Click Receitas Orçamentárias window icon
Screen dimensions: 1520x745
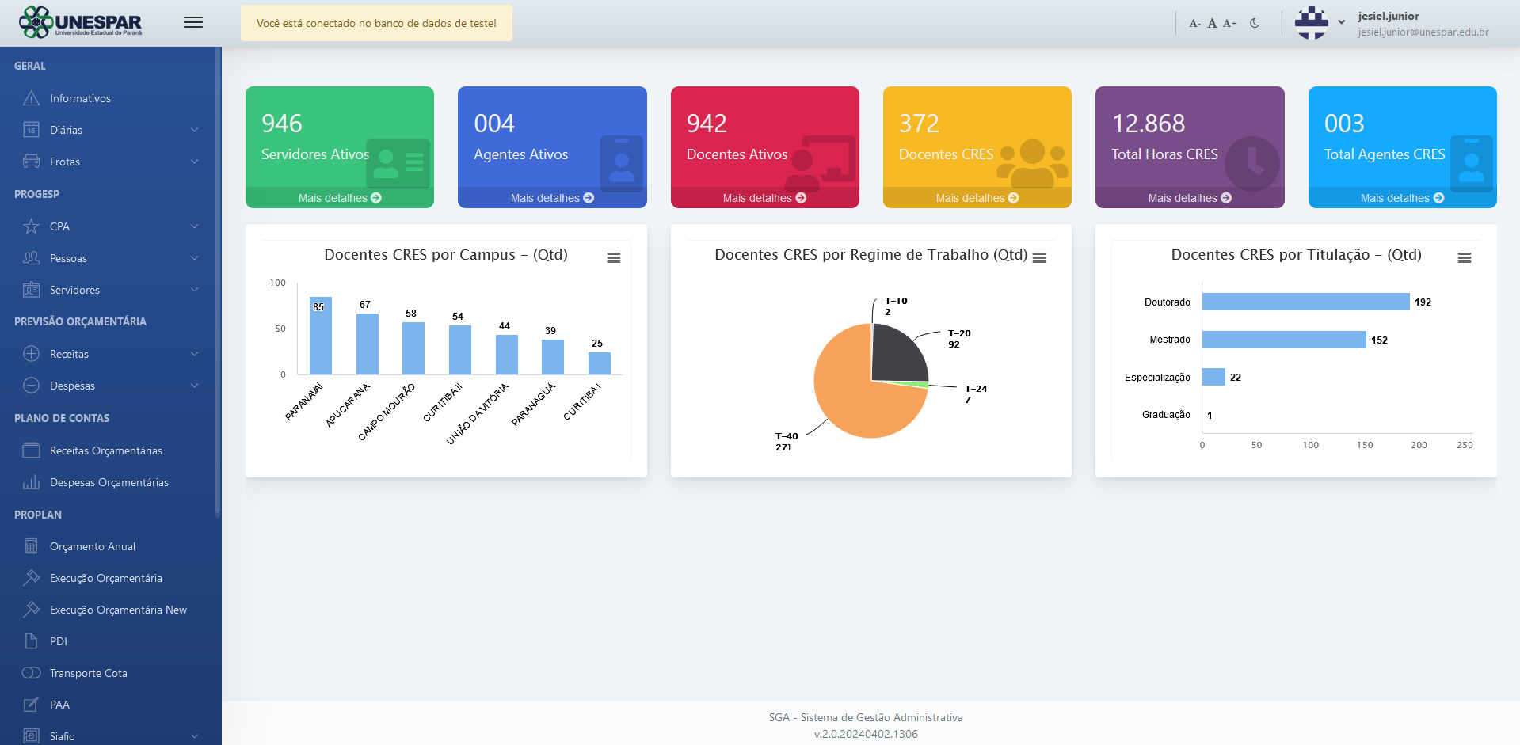[31, 450]
